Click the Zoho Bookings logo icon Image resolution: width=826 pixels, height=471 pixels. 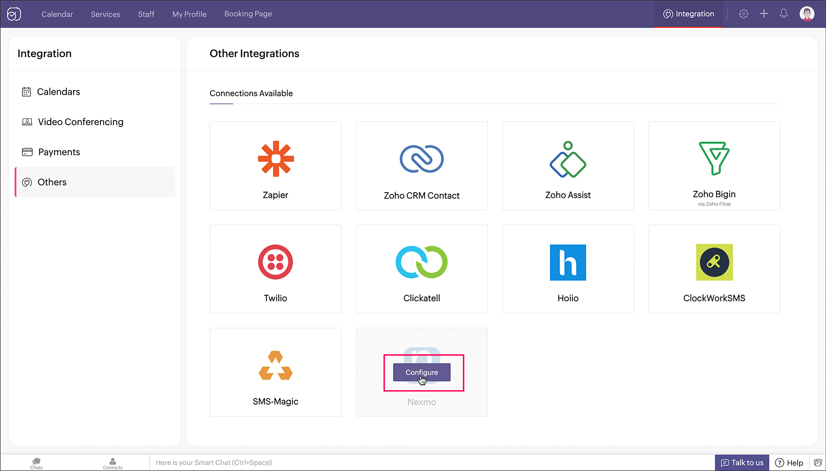coord(14,14)
